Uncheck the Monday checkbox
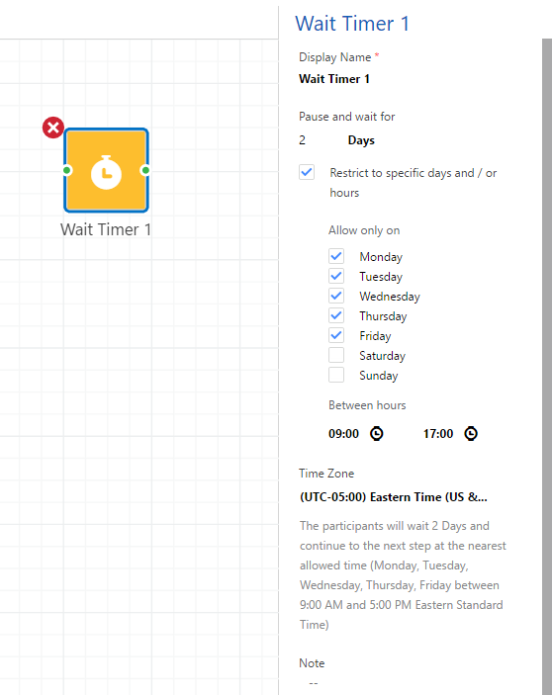This screenshot has height=695, width=552. coord(336,256)
